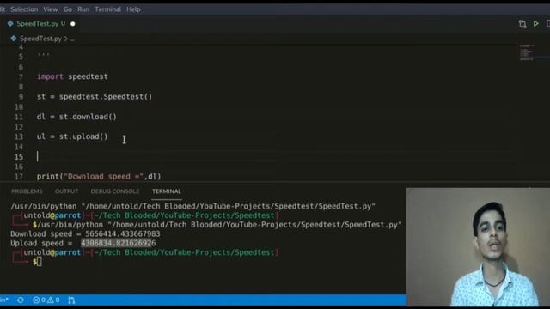
Task: Close the unsaved SpeedTest.py tab via its dot
Action: click(x=73, y=24)
